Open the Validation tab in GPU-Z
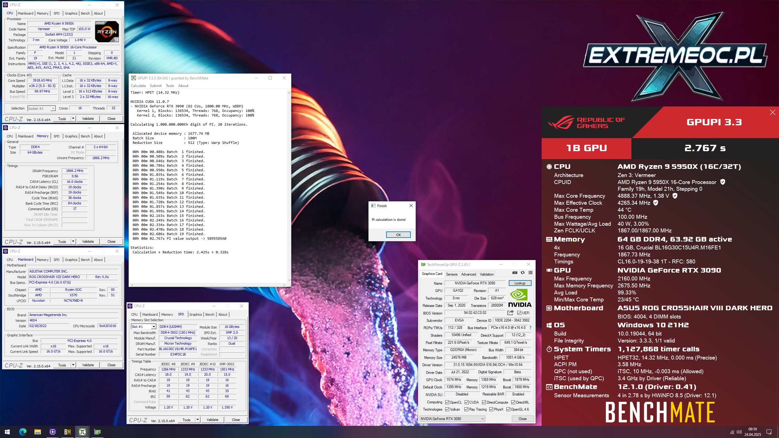The width and height of the screenshot is (779, 438). coord(487,274)
